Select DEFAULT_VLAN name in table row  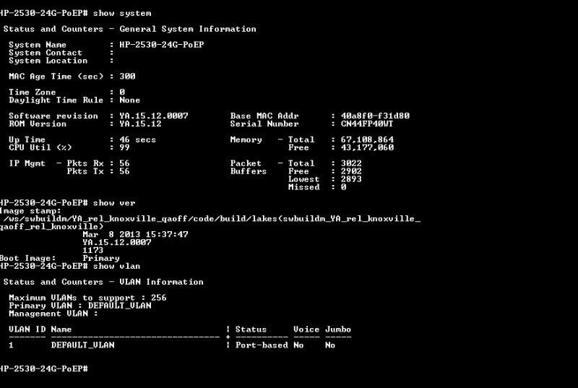click(x=82, y=345)
